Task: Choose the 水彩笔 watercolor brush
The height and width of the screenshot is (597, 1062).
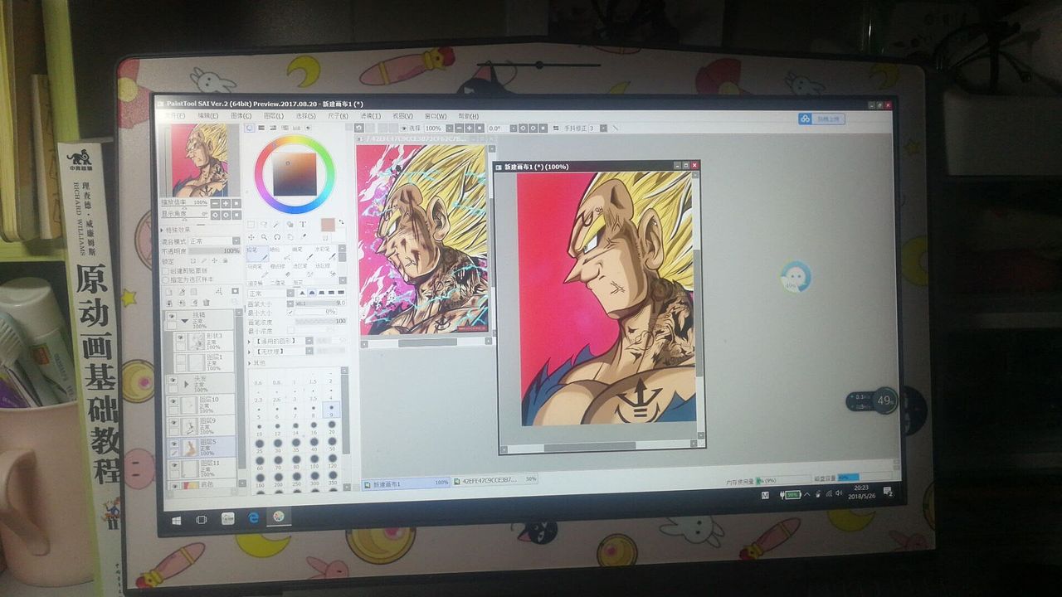Action: (325, 255)
